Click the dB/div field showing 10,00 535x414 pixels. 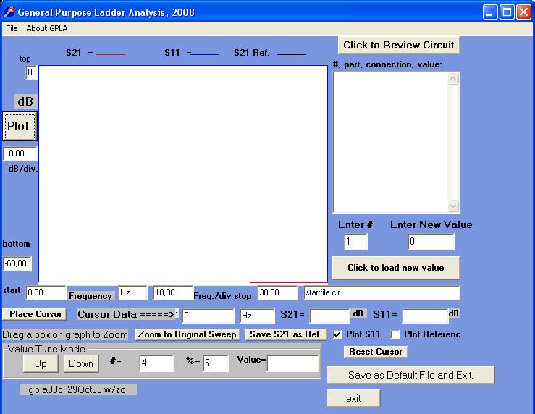coord(20,153)
